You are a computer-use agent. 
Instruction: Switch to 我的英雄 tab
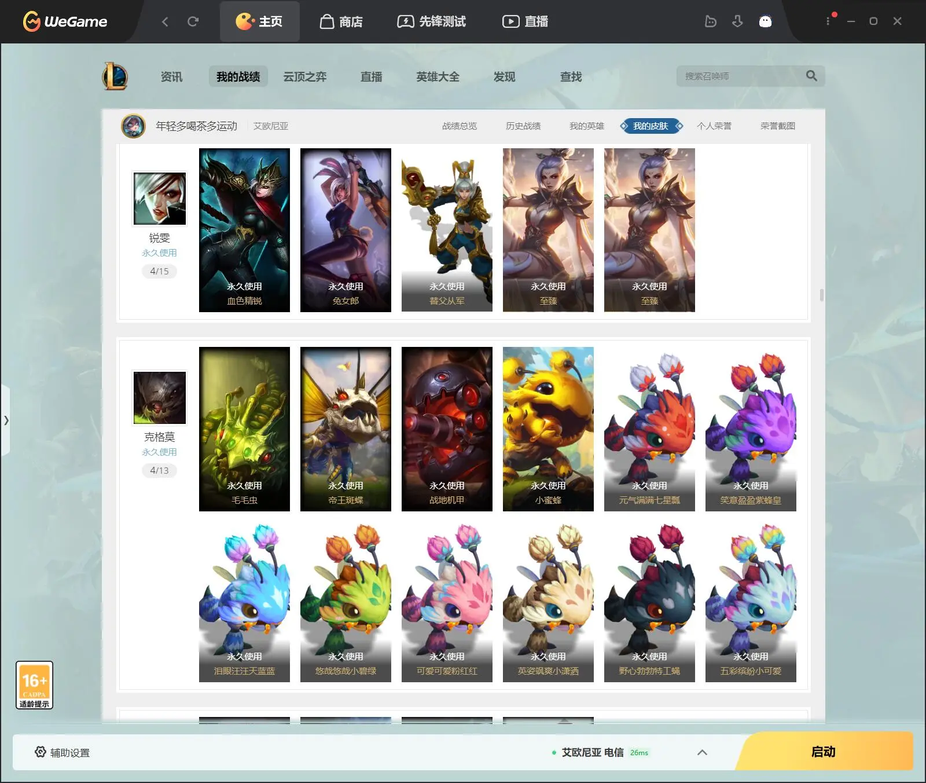tap(587, 126)
